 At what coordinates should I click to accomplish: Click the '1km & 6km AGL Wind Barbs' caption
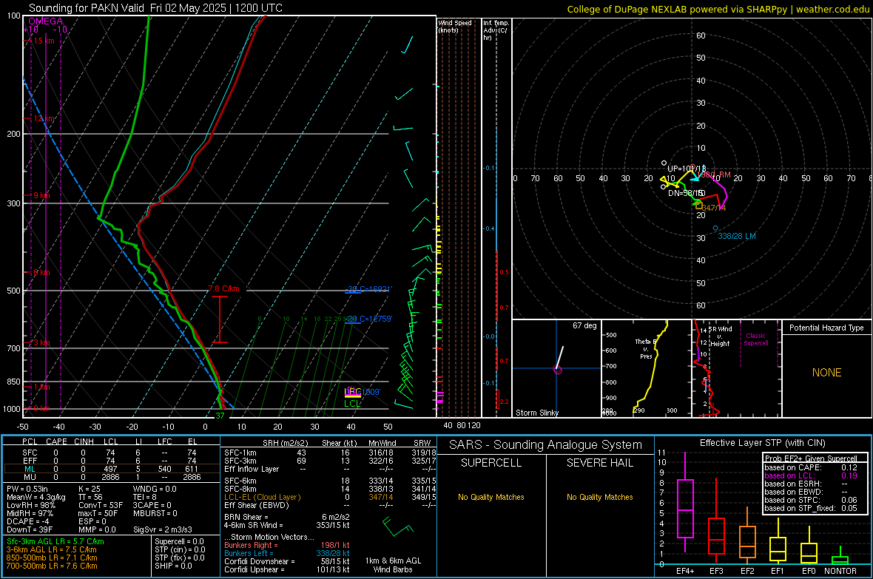click(393, 565)
